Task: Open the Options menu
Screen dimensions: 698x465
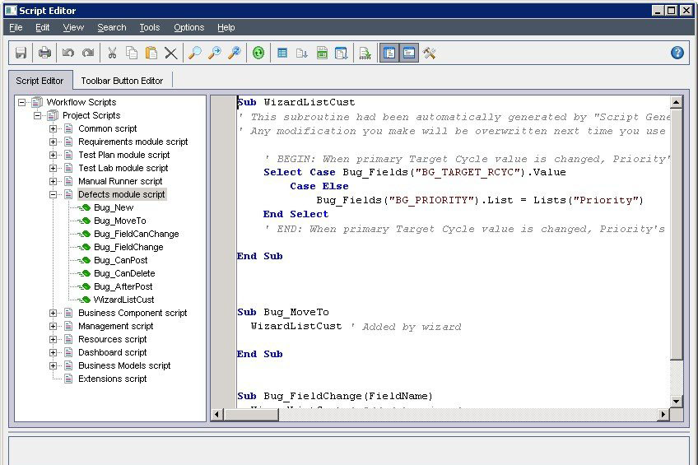Action: (188, 28)
